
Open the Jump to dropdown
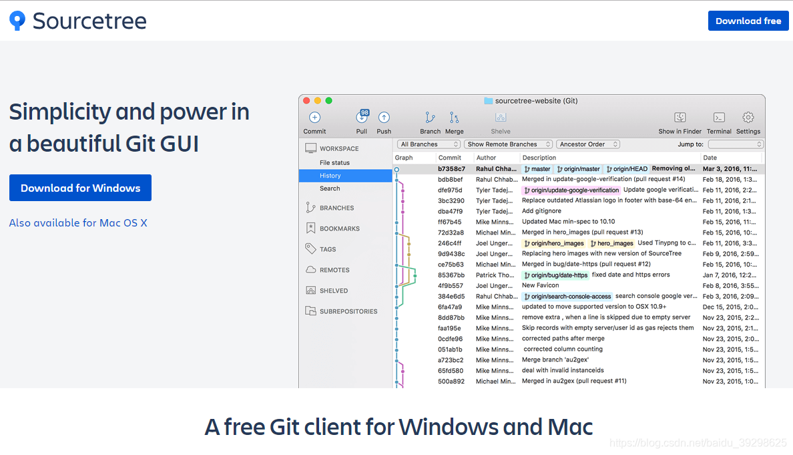click(x=736, y=144)
